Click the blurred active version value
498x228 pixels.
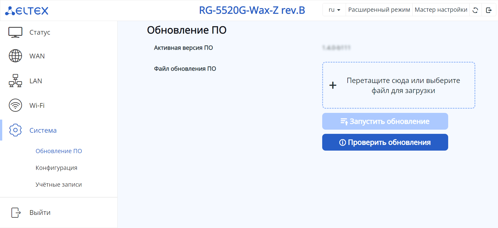pyautogui.click(x=336, y=48)
